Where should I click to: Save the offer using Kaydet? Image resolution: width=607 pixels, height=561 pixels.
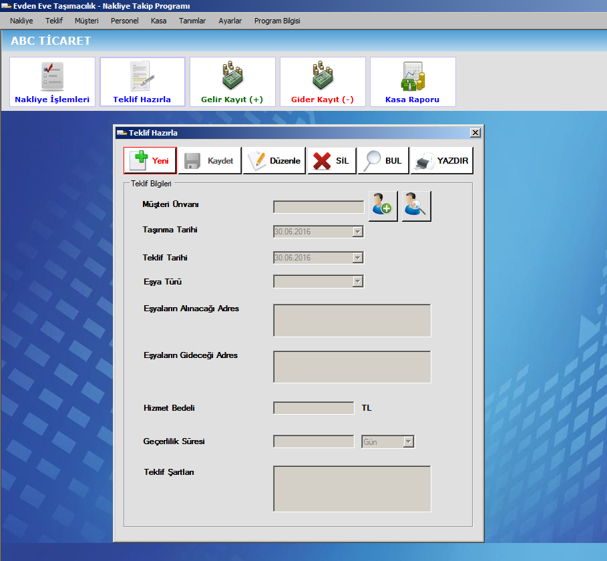pyautogui.click(x=210, y=160)
